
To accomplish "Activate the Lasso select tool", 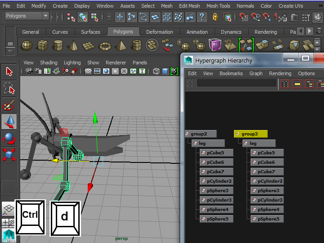I will [9, 89].
